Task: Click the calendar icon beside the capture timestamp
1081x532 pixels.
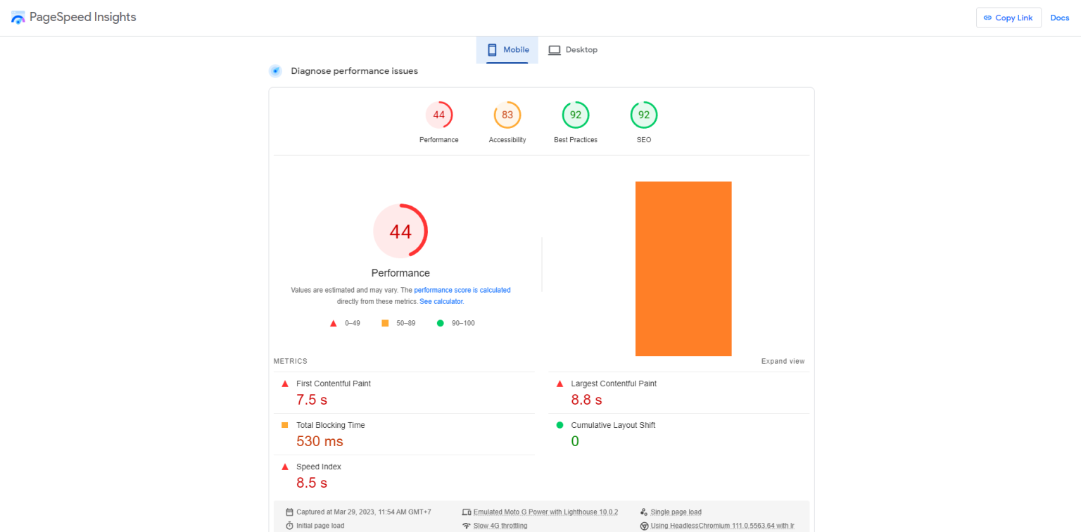Action: pos(288,512)
